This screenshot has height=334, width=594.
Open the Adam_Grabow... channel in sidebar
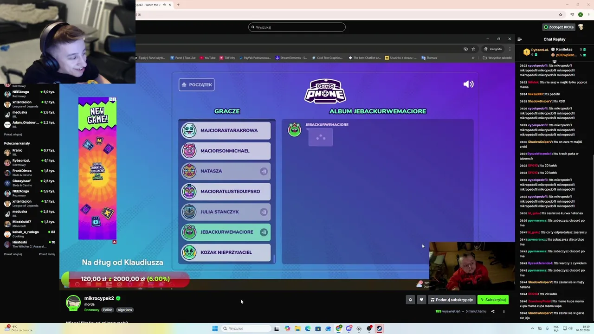pyautogui.click(x=30, y=124)
